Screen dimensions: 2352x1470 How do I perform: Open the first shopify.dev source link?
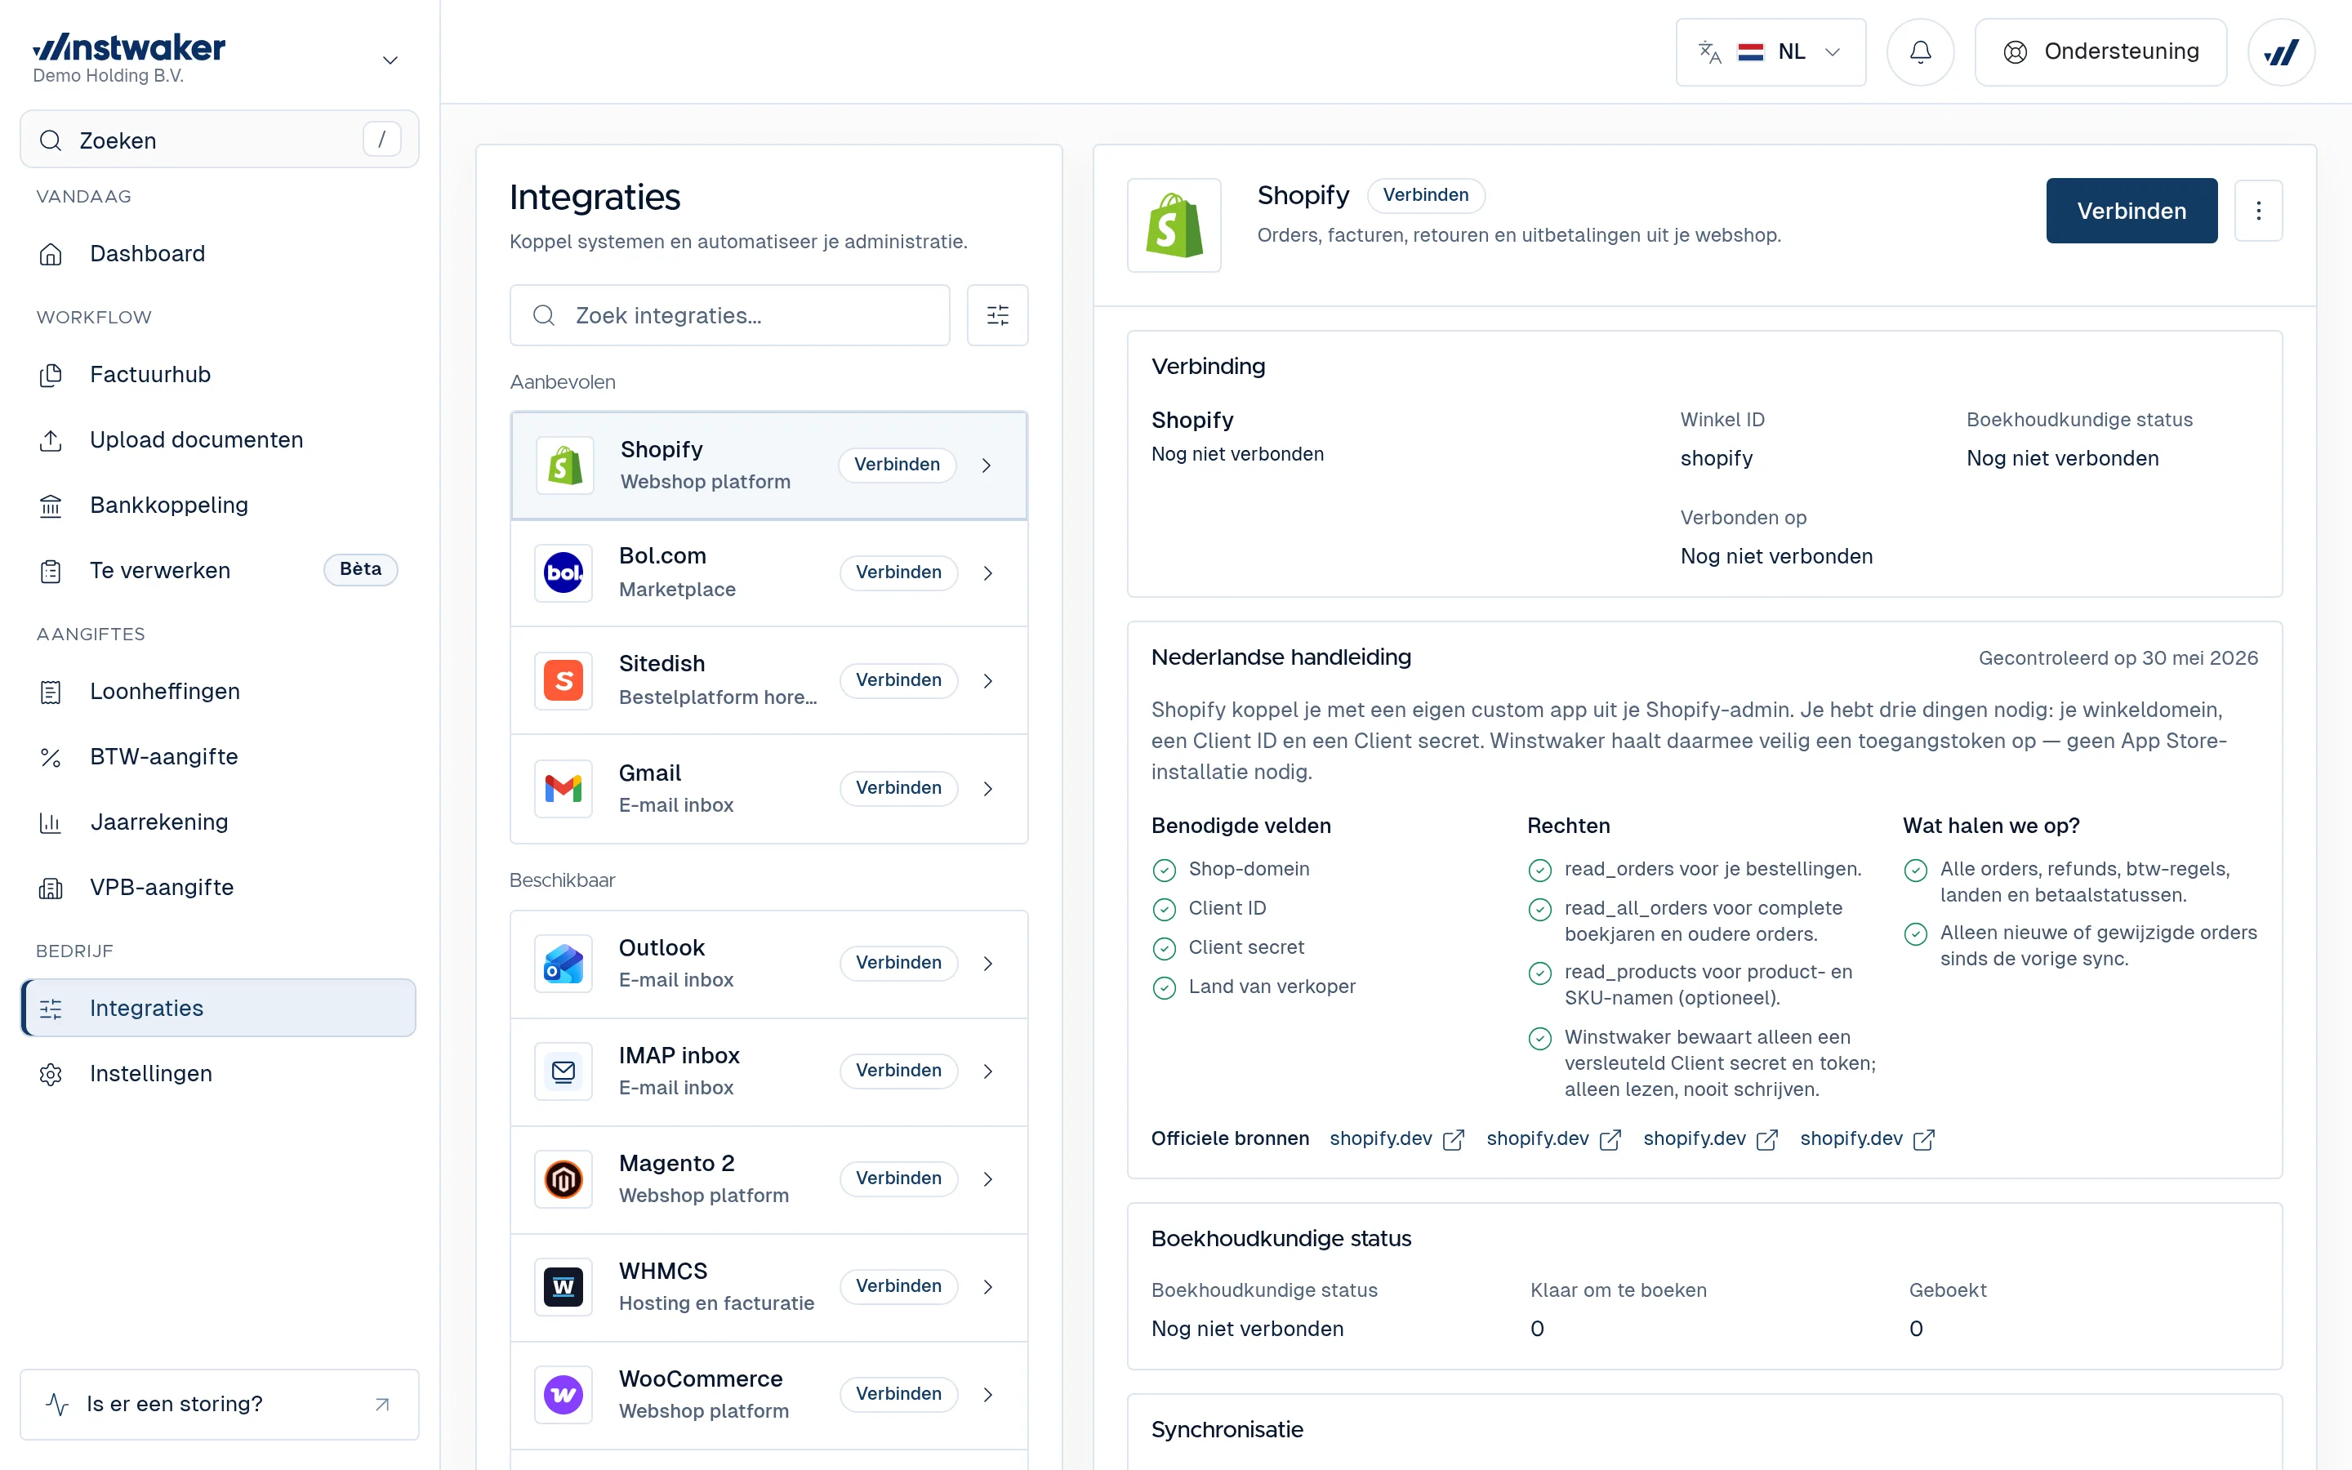click(1396, 1139)
